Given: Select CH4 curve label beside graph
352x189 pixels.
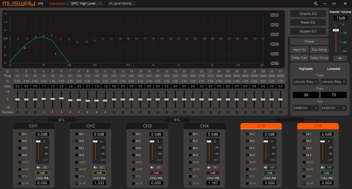Looking at the screenshot, I should point(274,44).
